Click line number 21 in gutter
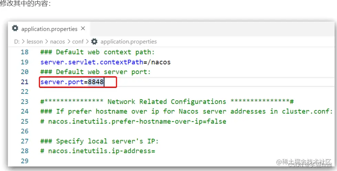Screen dimensions: 337x171 24,82
